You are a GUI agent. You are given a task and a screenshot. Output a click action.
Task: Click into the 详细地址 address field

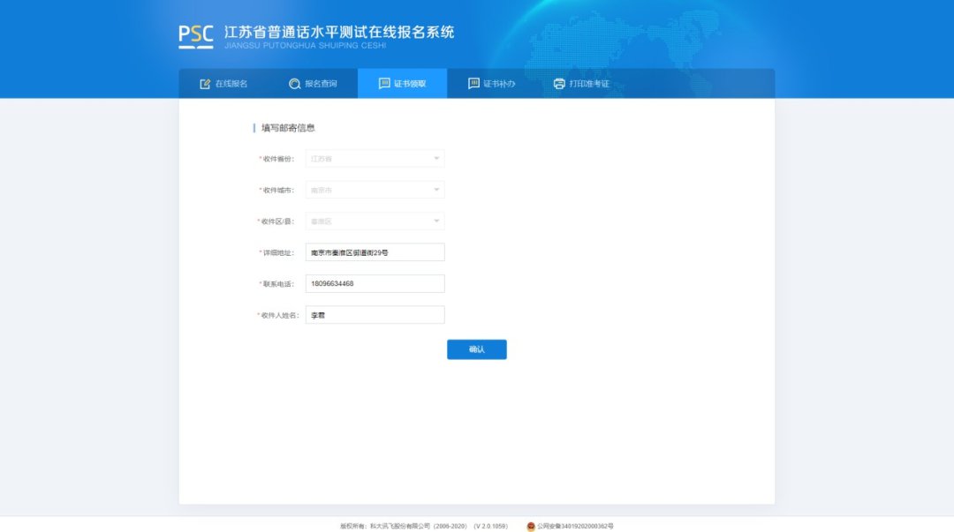click(375, 252)
